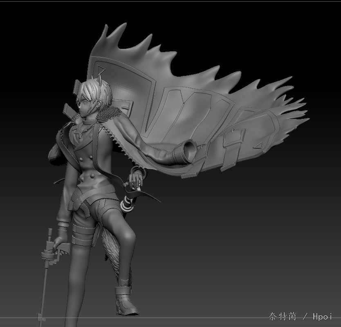Click the lower sword blade near the floor
This screenshot has width=341, height=327.
click(41, 303)
